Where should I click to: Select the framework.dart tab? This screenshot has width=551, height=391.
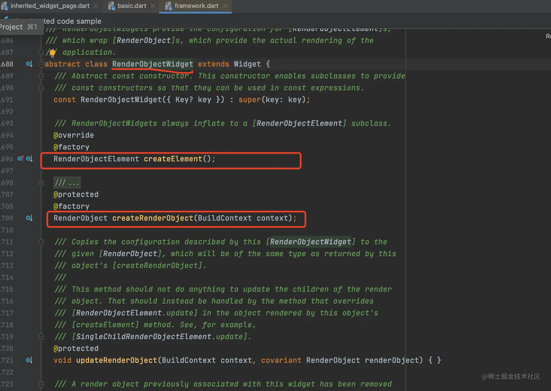coord(196,6)
